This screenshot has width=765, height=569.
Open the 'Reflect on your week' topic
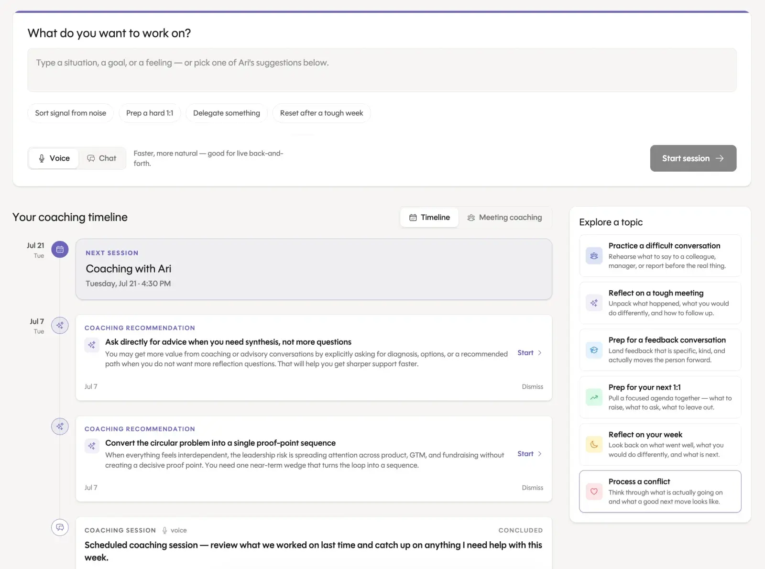coord(660,444)
